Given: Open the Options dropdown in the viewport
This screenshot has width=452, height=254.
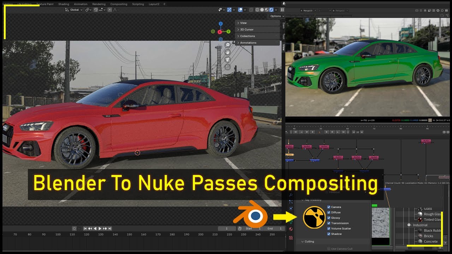Looking at the screenshot, I should (x=277, y=16).
